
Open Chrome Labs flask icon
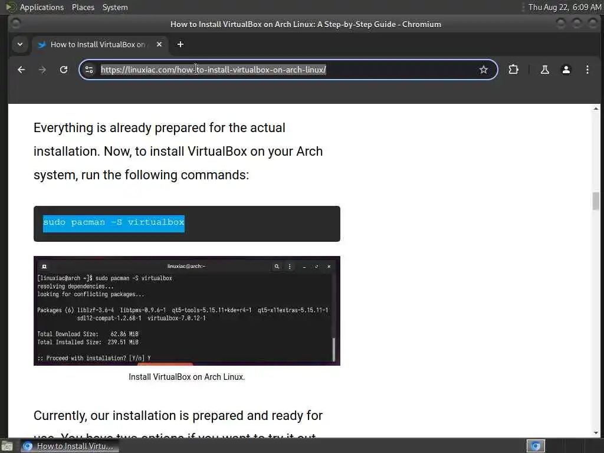544,70
